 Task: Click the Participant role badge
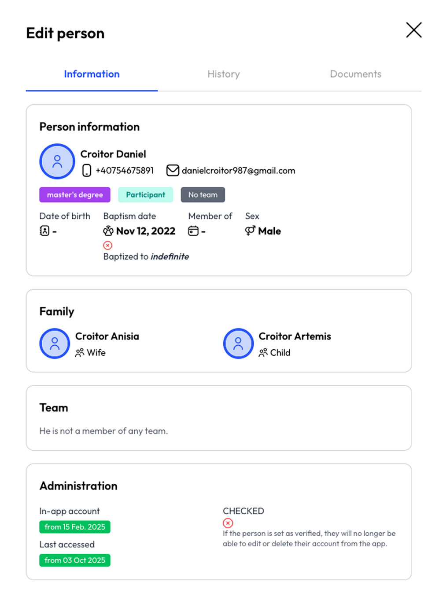click(145, 195)
